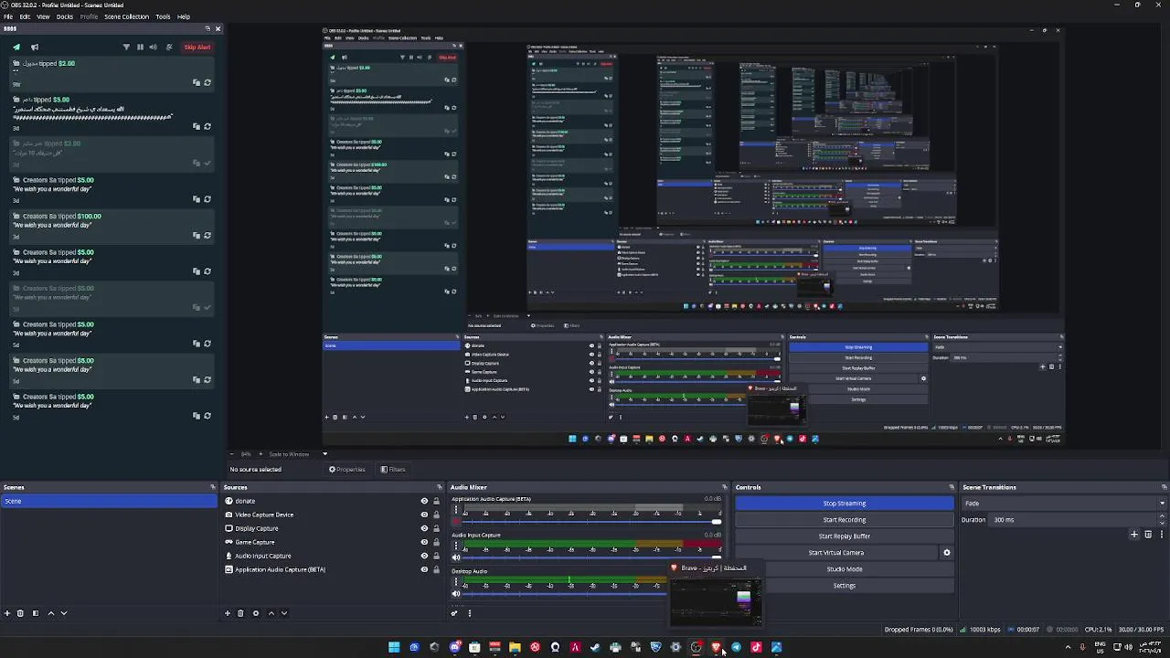Move source up in Sources toolbar
Viewport: 1170px width, 658px height.
click(271, 613)
